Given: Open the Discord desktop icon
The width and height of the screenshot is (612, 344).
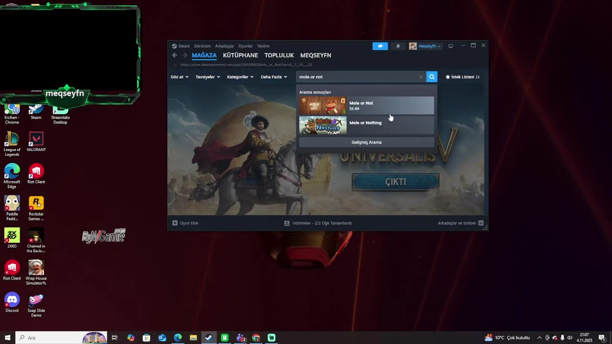Looking at the screenshot, I should point(12,302).
